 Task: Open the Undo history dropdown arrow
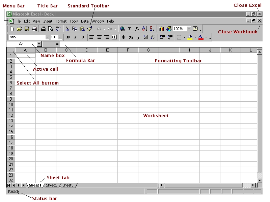coord(104,29)
